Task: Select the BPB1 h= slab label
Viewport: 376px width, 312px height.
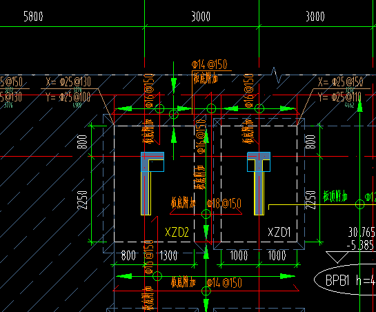Action: 350,280
